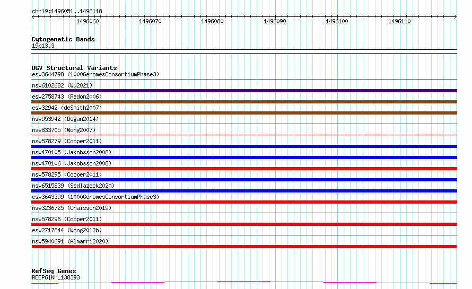The image size is (472, 289).
Task: Open variant esv2717844 (Wong2012b) label
Action: [x=67, y=230]
